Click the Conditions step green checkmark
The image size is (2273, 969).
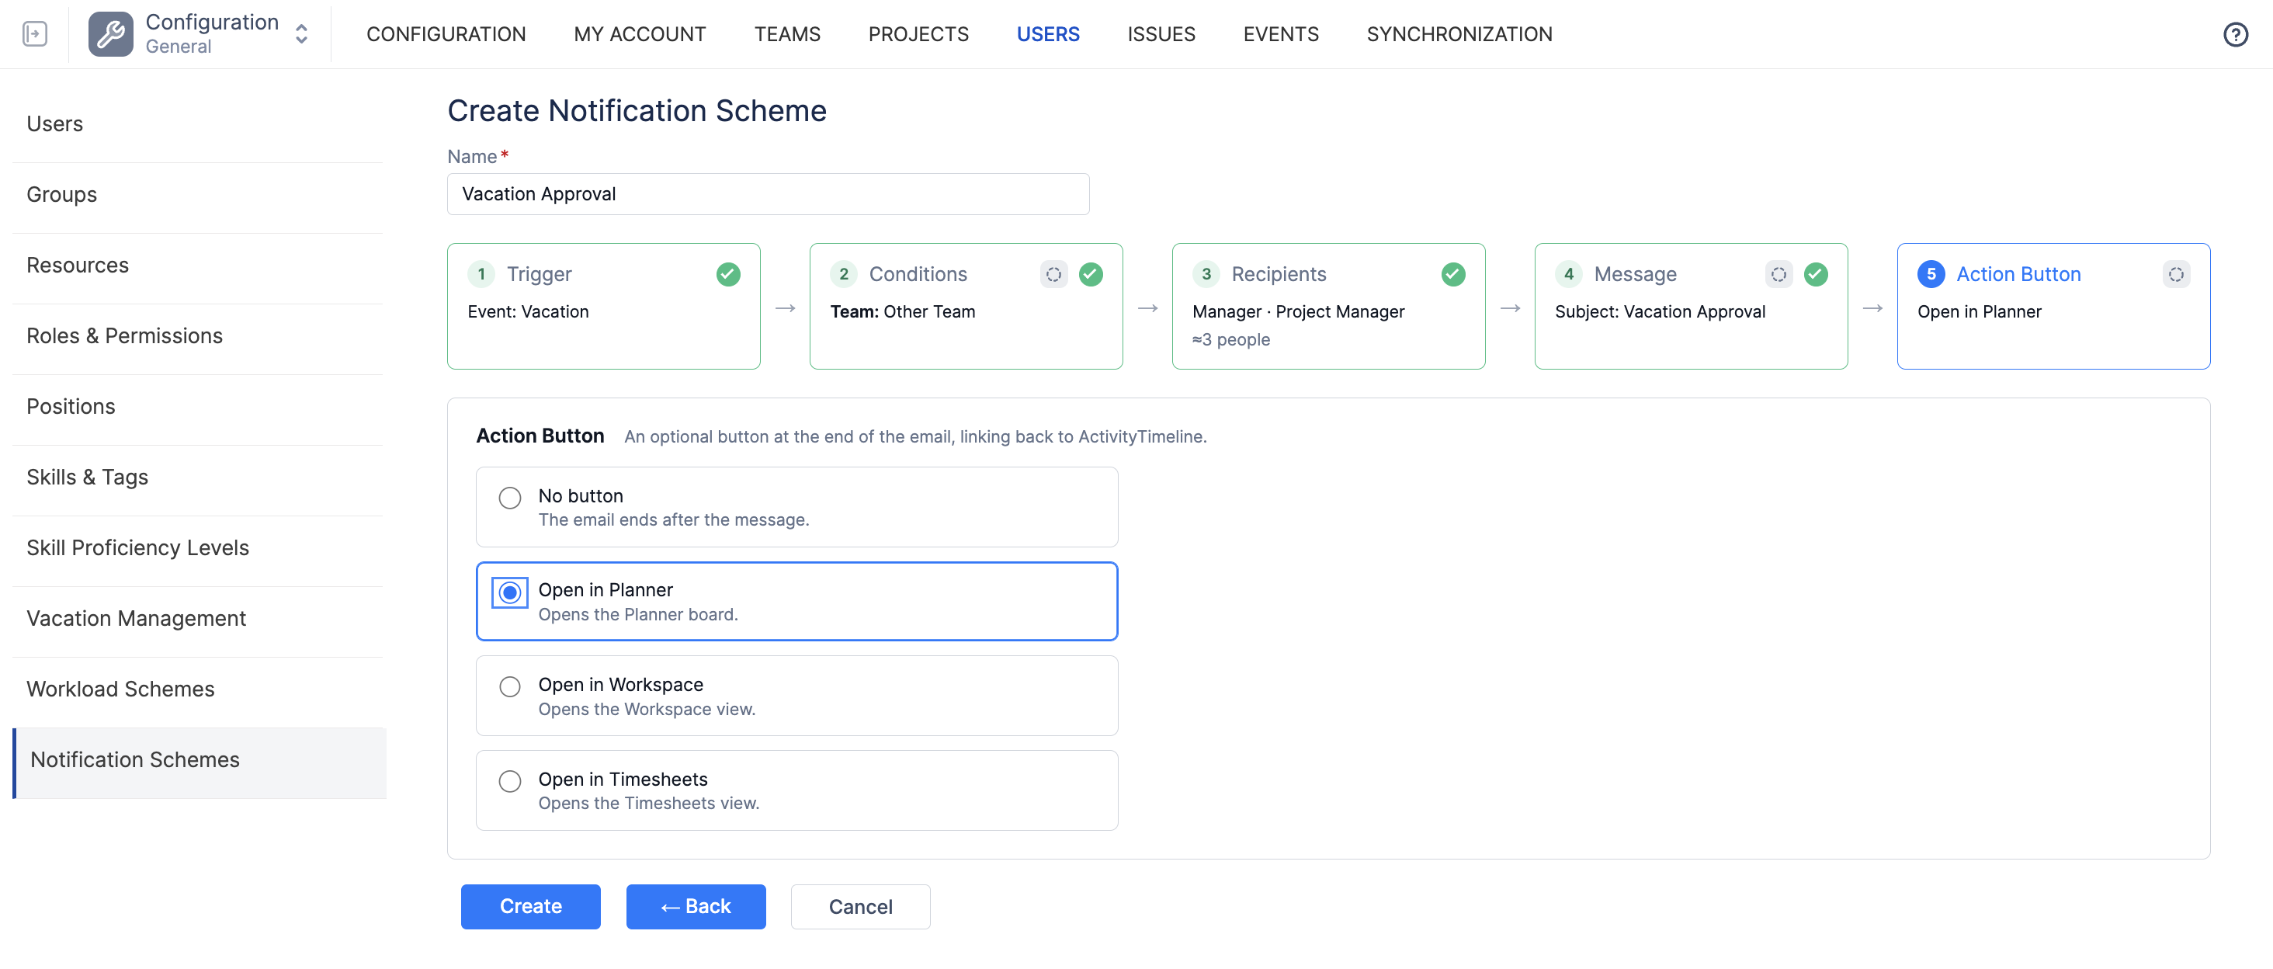(x=1091, y=274)
